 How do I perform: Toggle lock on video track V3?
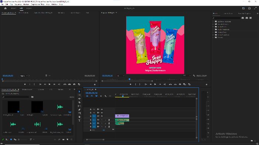(x=91, y=109)
